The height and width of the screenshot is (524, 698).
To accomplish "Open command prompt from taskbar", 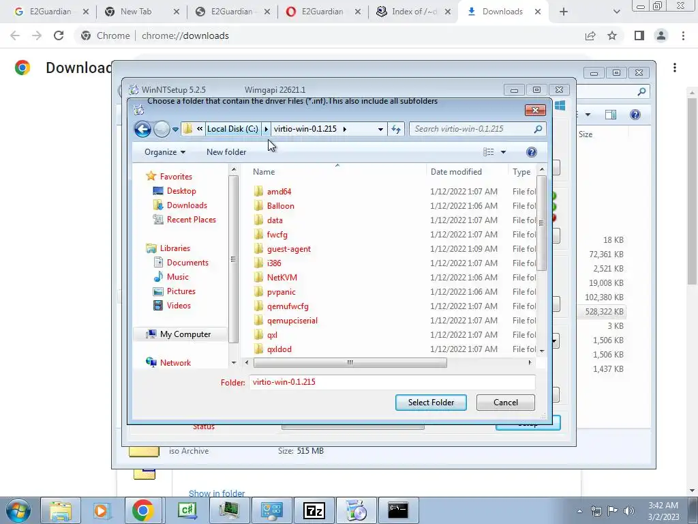I will point(397,510).
